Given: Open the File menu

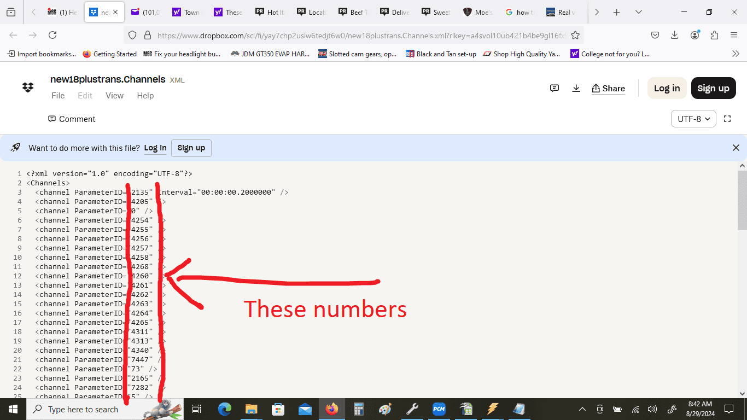Looking at the screenshot, I should [x=58, y=95].
